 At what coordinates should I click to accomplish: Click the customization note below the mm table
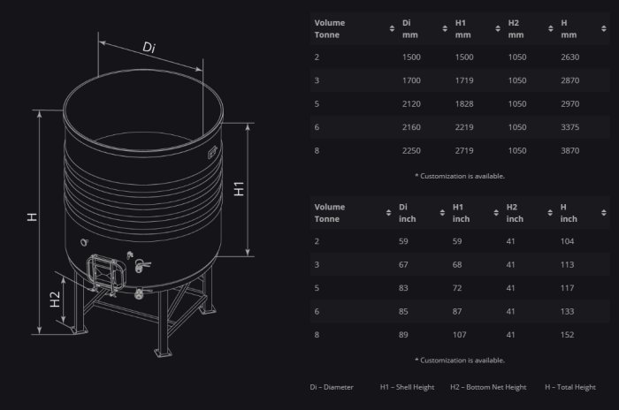click(459, 176)
